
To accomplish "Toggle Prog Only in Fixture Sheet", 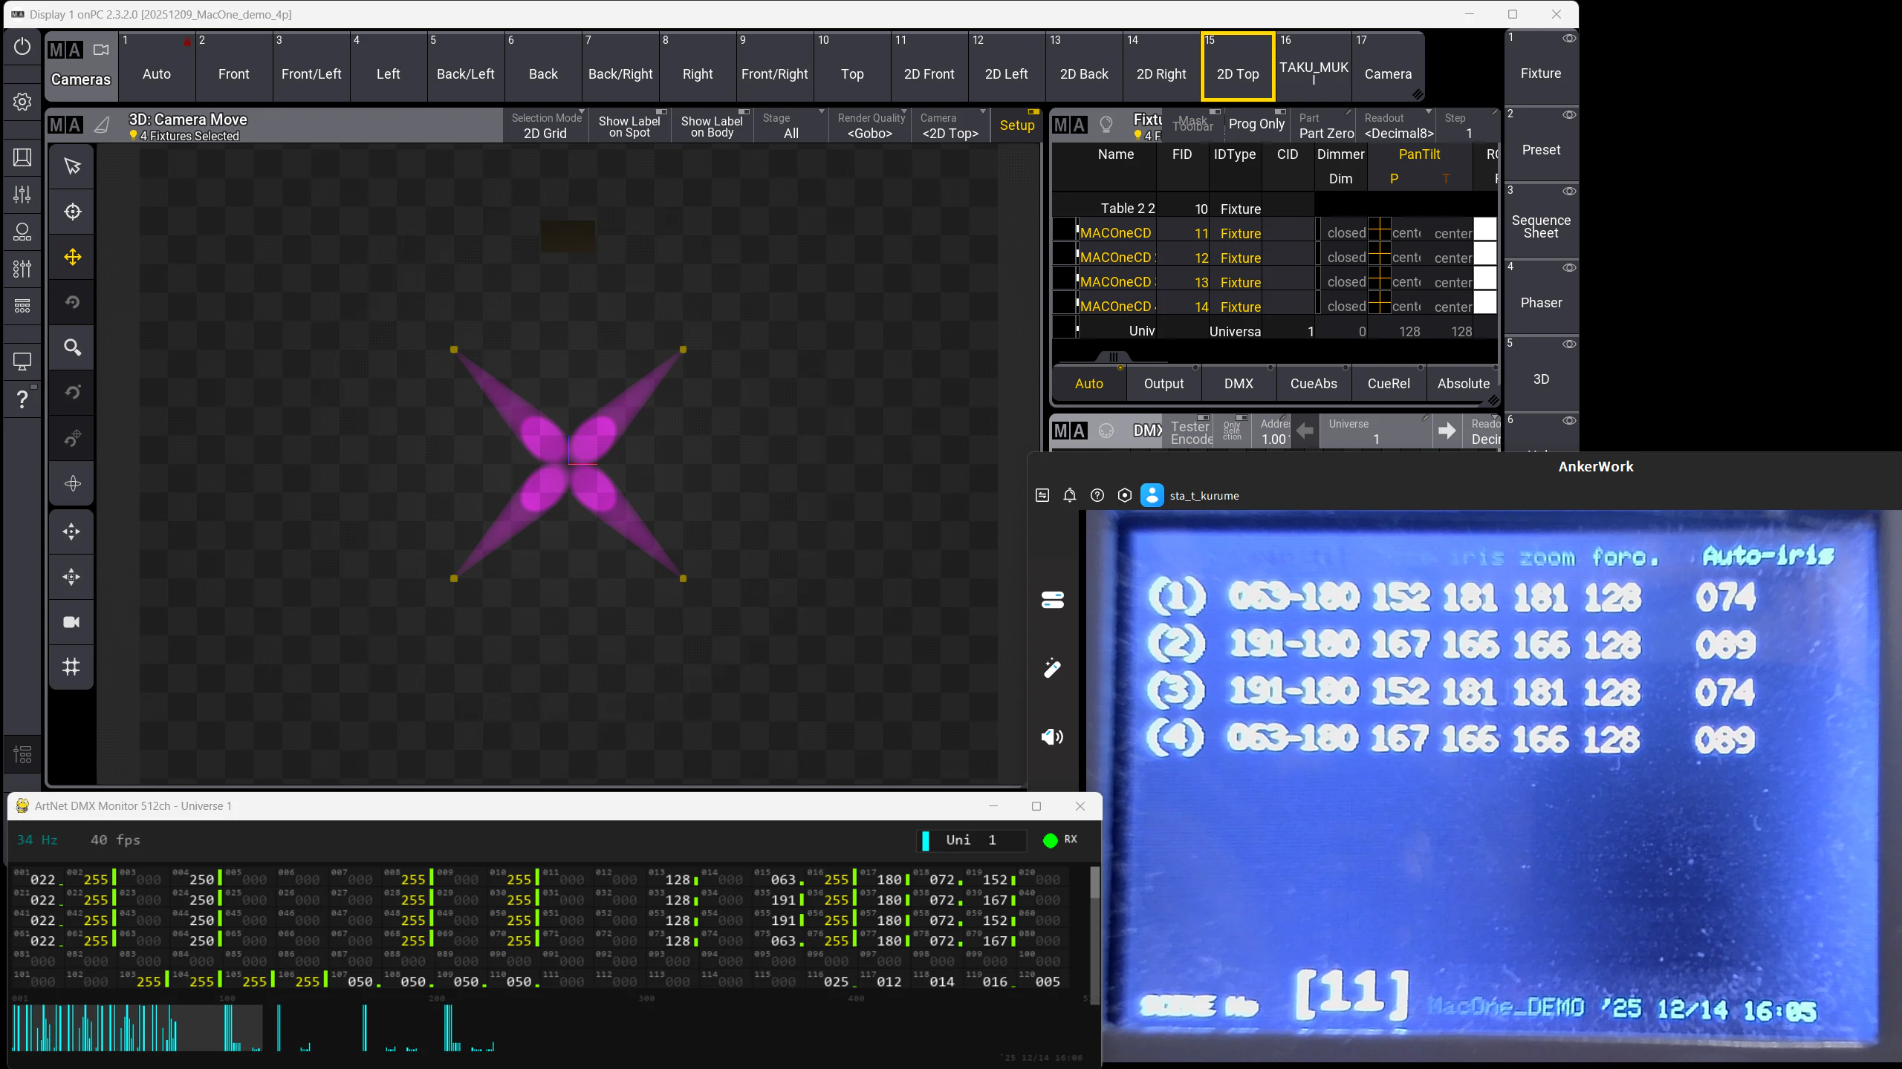I will coord(1256,125).
